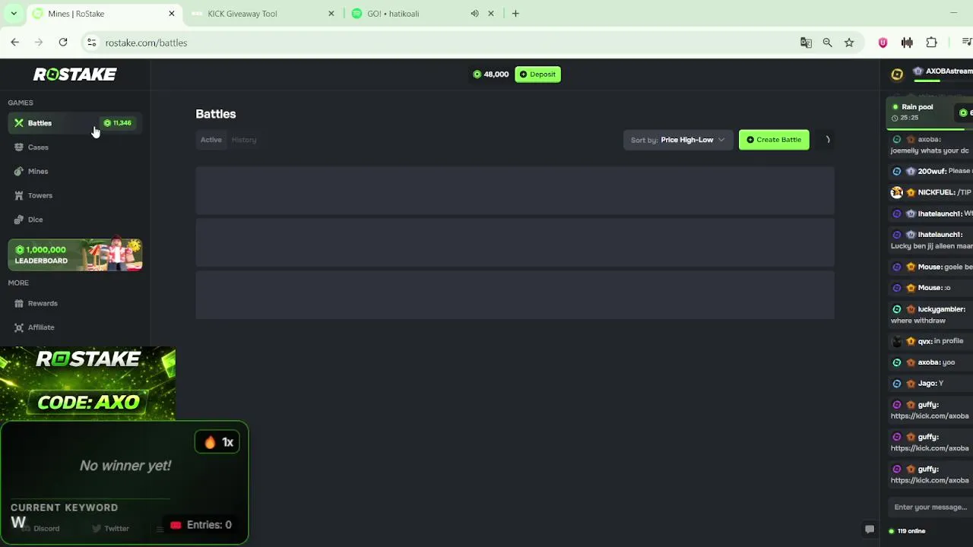This screenshot has height=547, width=973.
Task: Click the Discord link in footer
Action: click(x=40, y=529)
